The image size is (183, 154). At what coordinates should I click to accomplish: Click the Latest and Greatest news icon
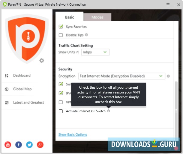pyautogui.click(x=7, y=102)
